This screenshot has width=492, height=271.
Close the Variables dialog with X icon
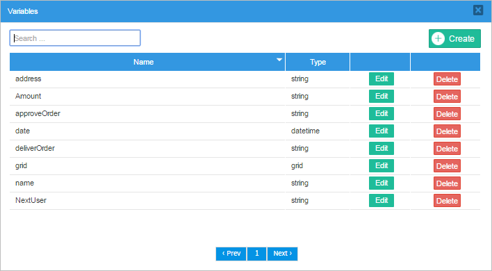[x=478, y=10]
